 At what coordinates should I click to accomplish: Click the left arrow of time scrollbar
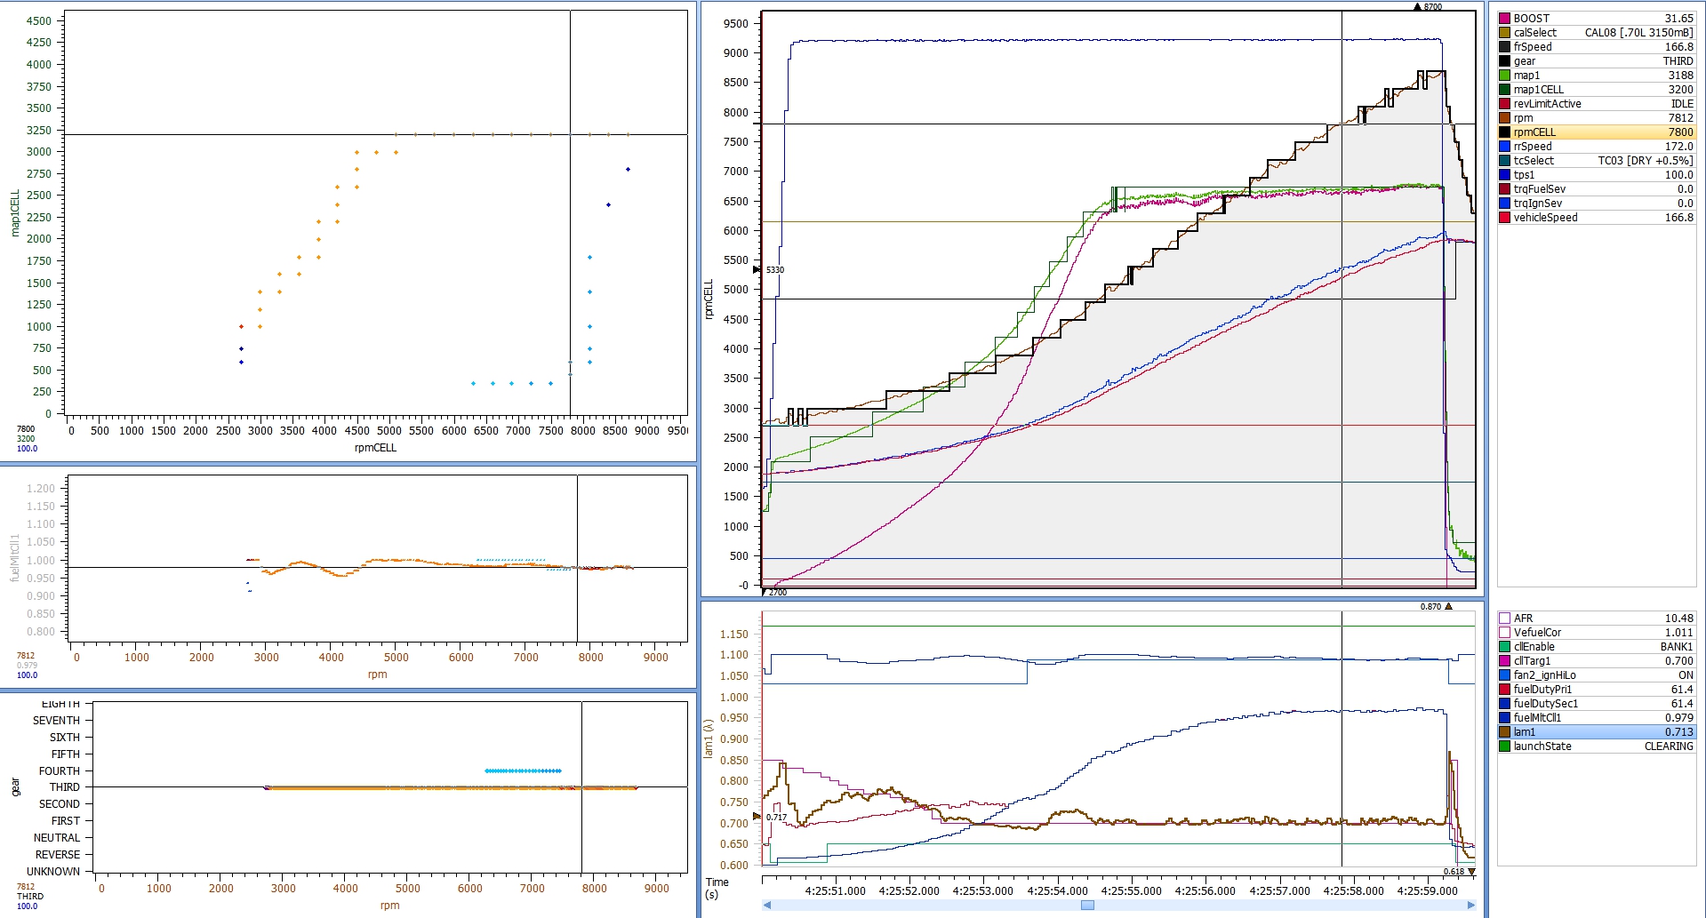pyautogui.click(x=767, y=906)
